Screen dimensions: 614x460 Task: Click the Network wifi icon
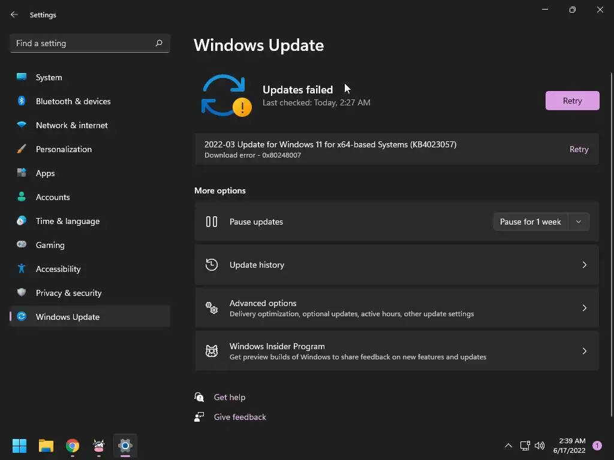tap(22, 125)
